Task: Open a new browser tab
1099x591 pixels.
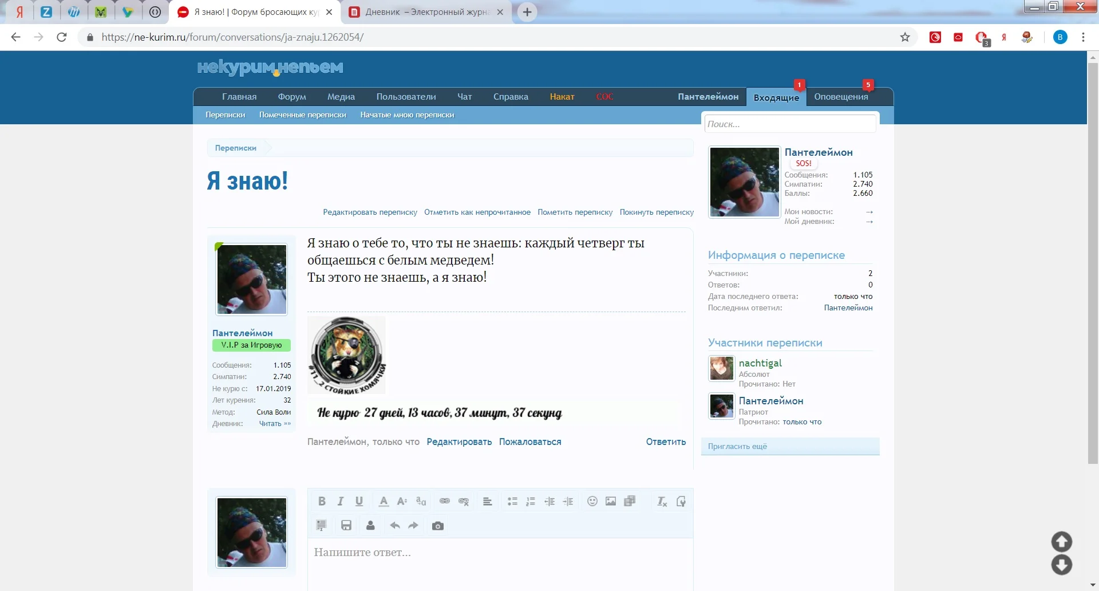Action: coord(527,12)
